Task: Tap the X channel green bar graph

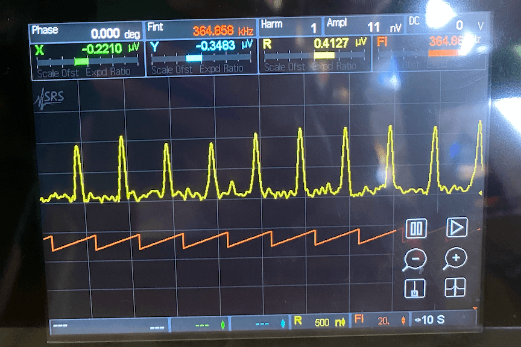Action: coord(81,61)
